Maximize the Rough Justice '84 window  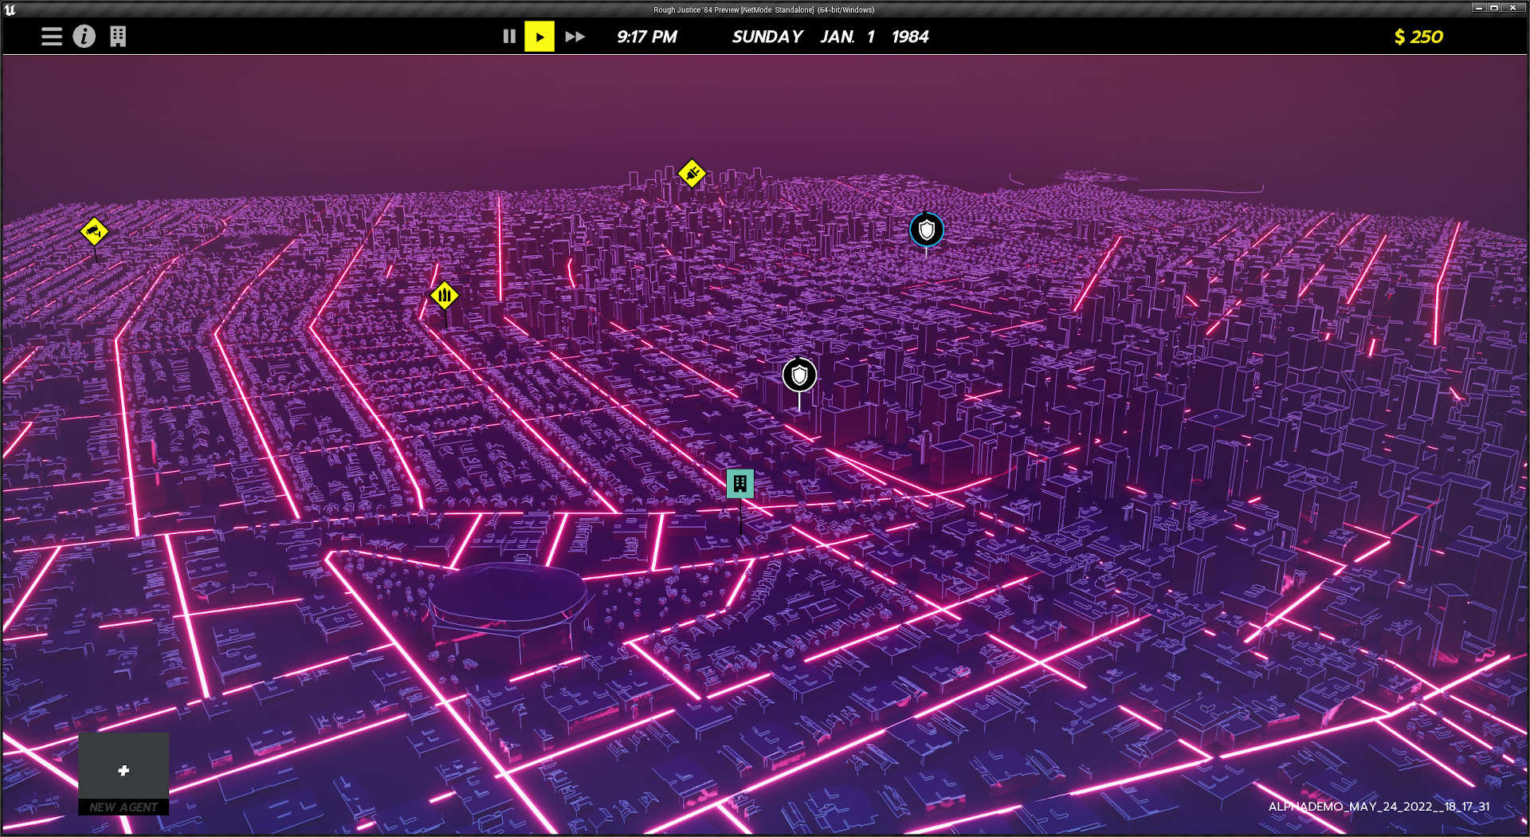tap(1494, 8)
